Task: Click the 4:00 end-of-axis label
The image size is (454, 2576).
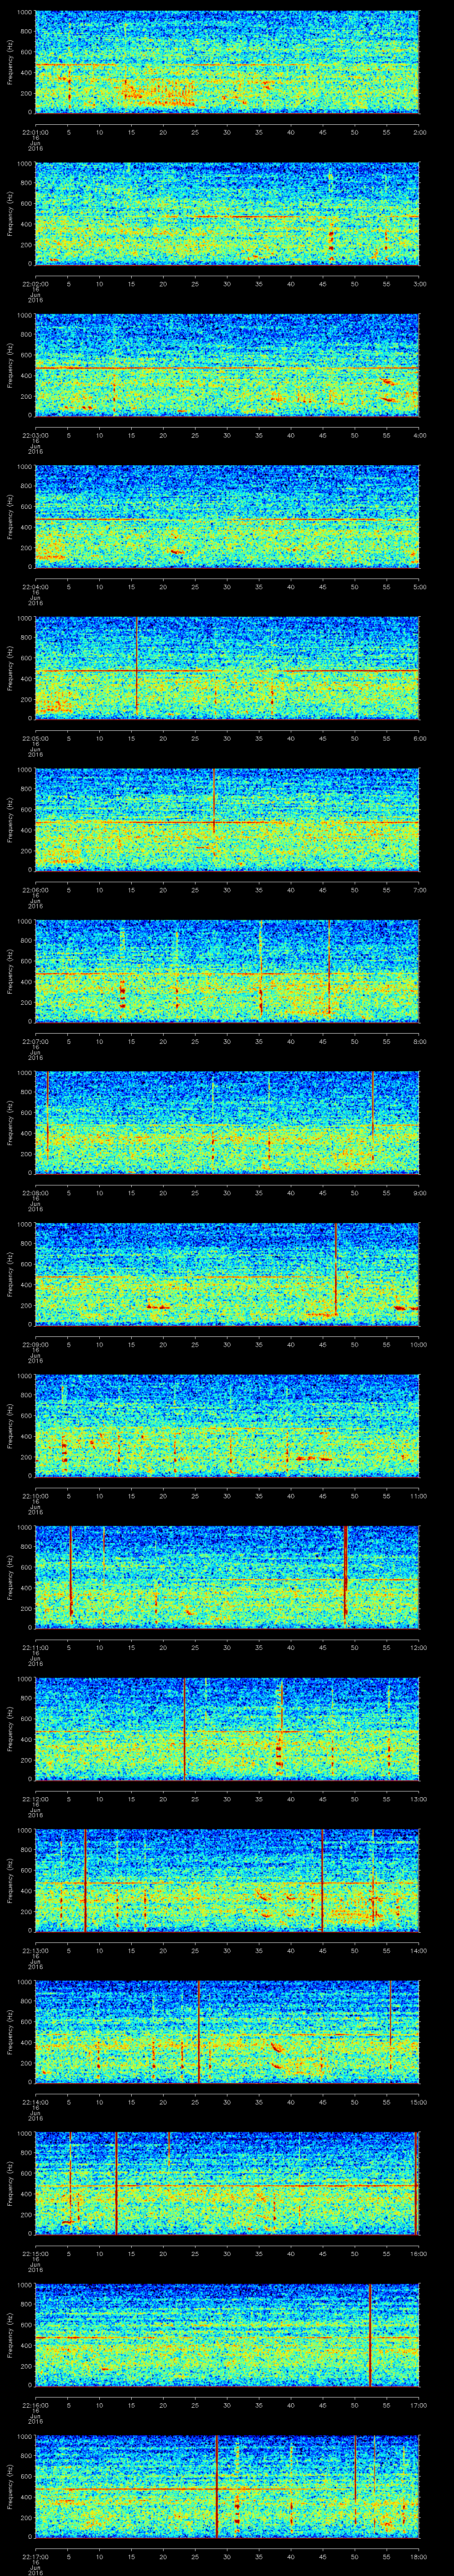Action: click(x=419, y=435)
